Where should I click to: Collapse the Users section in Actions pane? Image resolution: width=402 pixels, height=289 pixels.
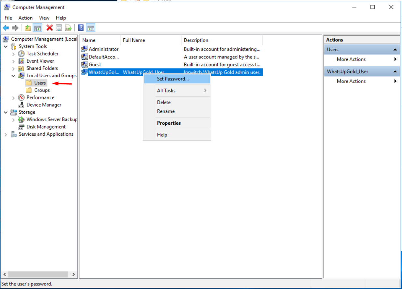395,50
